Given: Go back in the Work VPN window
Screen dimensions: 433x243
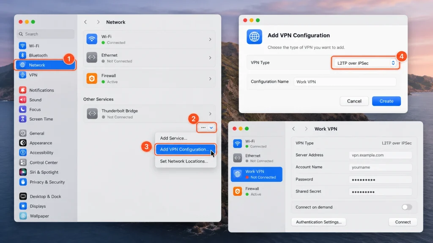Looking at the screenshot, I should coord(293,129).
